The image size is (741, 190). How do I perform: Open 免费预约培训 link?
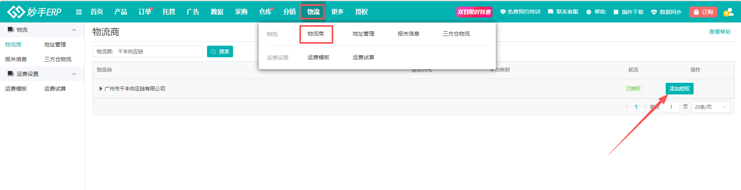click(520, 12)
